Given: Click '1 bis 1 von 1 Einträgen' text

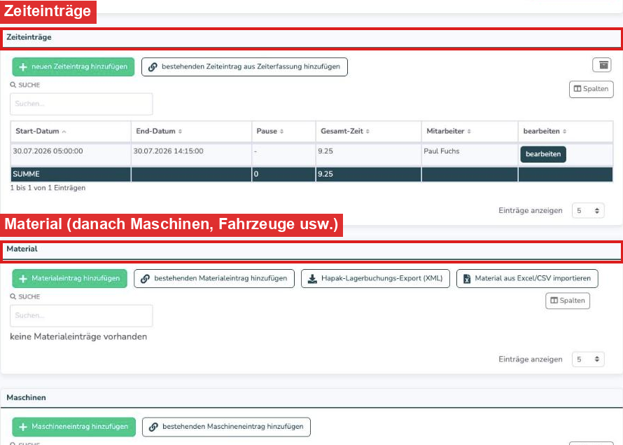Looking at the screenshot, I should coord(48,188).
